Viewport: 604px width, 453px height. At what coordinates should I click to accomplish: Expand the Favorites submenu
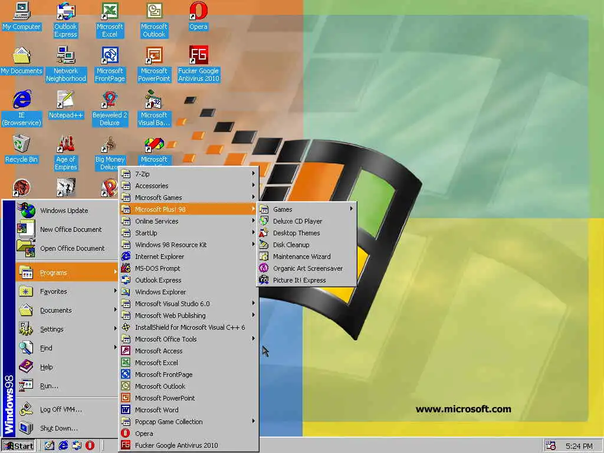click(x=67, y=291)
